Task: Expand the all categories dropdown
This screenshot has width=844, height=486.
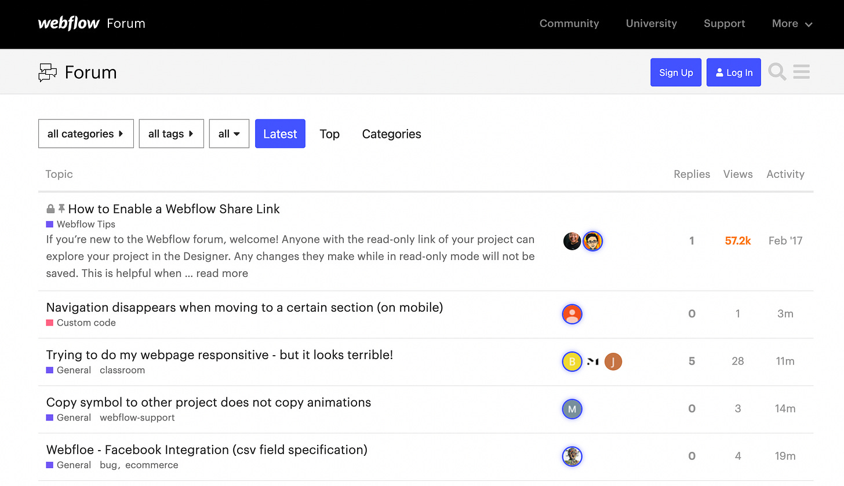Action: [x=86, y=134]
